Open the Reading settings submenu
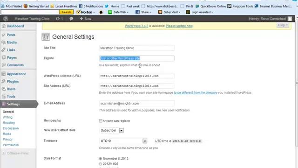This screenshot has width=298, height=168. pos(9,123)
